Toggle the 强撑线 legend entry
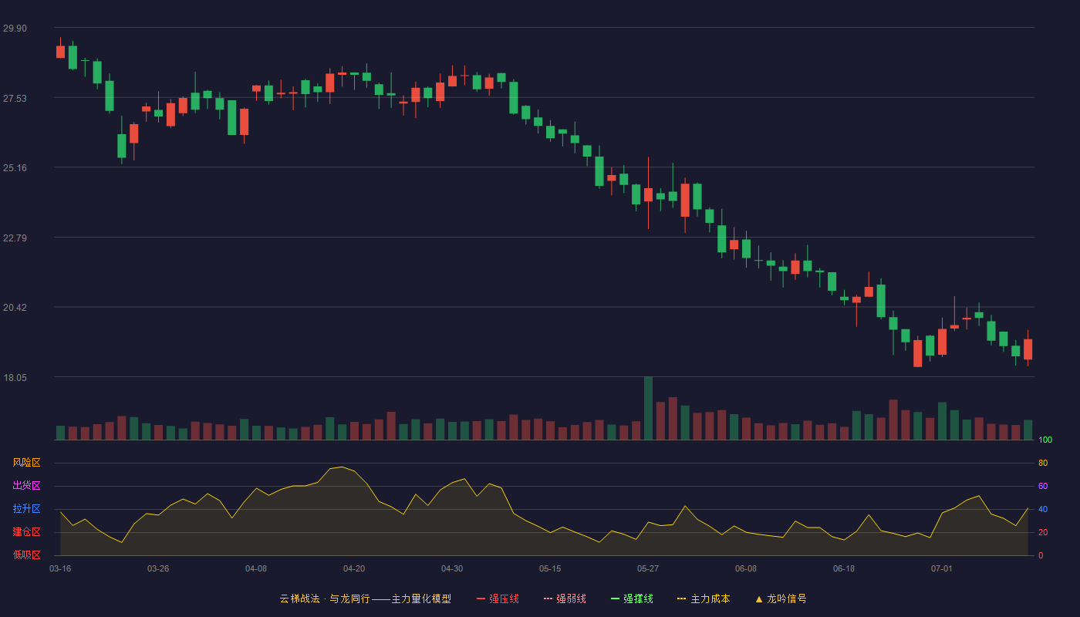Screen dimensions: 1080x617 (x=632, y=598)
